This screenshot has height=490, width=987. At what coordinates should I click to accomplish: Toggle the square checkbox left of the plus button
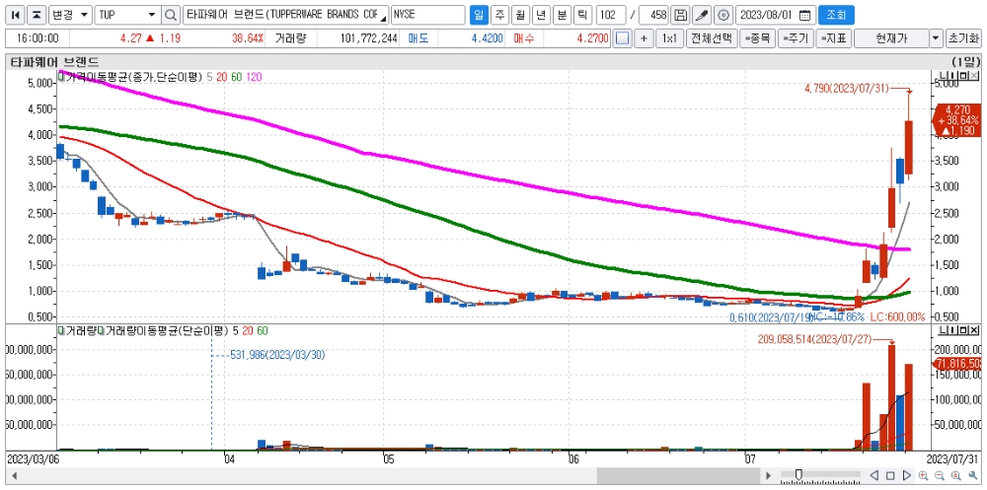tap(622, 38)
